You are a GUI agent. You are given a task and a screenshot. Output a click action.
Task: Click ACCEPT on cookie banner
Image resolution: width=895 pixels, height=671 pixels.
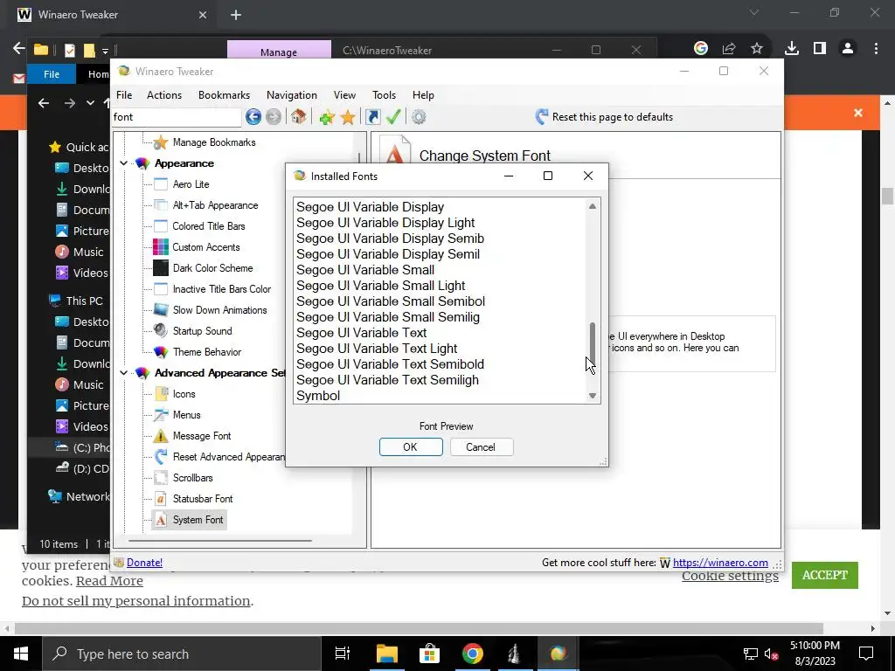(x=825, y=575)
